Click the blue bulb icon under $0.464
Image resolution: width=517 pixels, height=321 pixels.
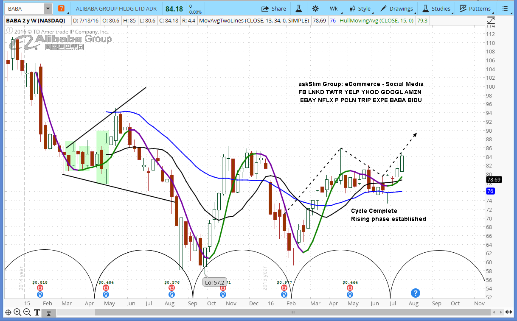tap(350, 294)
